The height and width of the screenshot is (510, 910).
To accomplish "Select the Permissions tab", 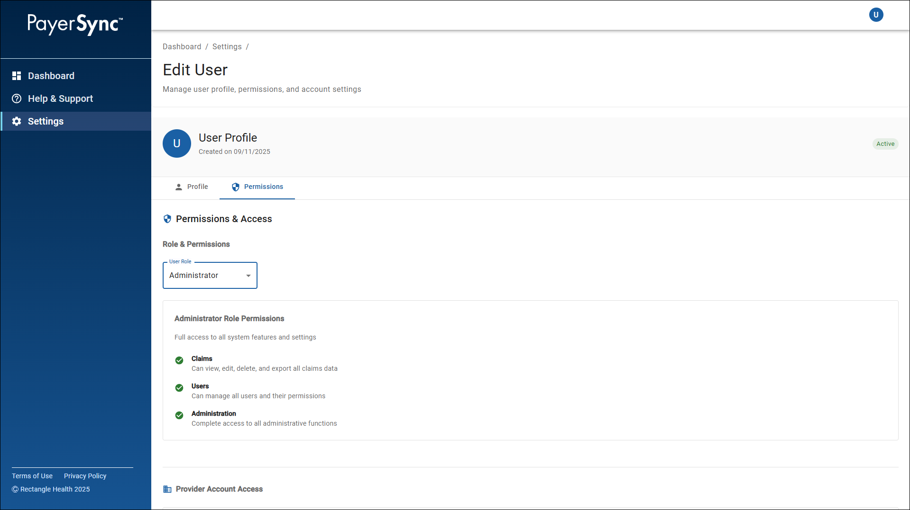I will [257, 187].
